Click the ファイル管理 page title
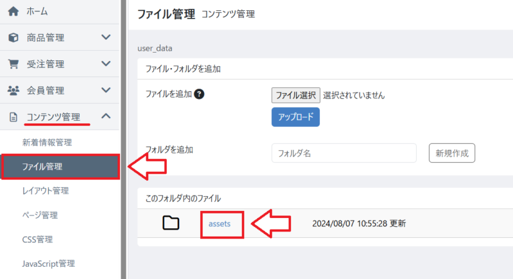The width and height of the screenshot is (513, 279). point(166,14)
